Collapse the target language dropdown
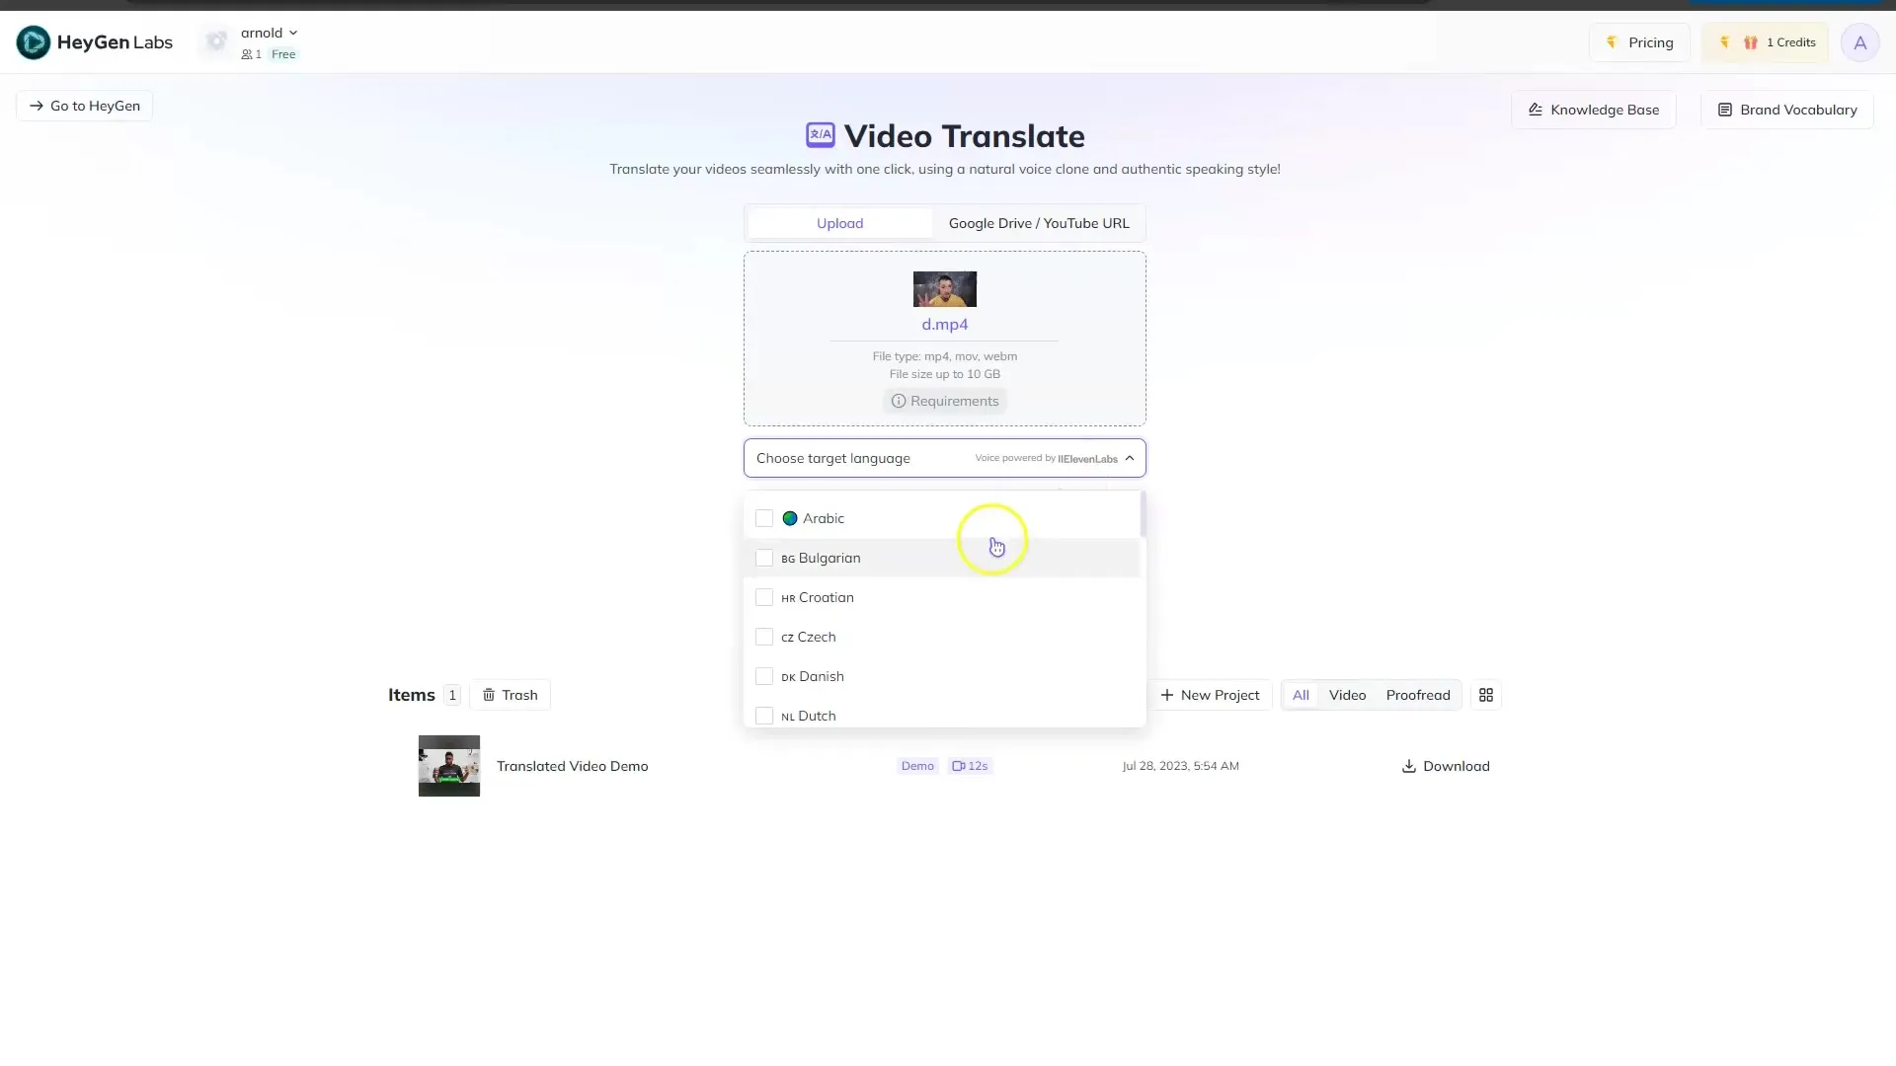The width and height of the screenshot is (1896, 1066). pos(1128,458)
